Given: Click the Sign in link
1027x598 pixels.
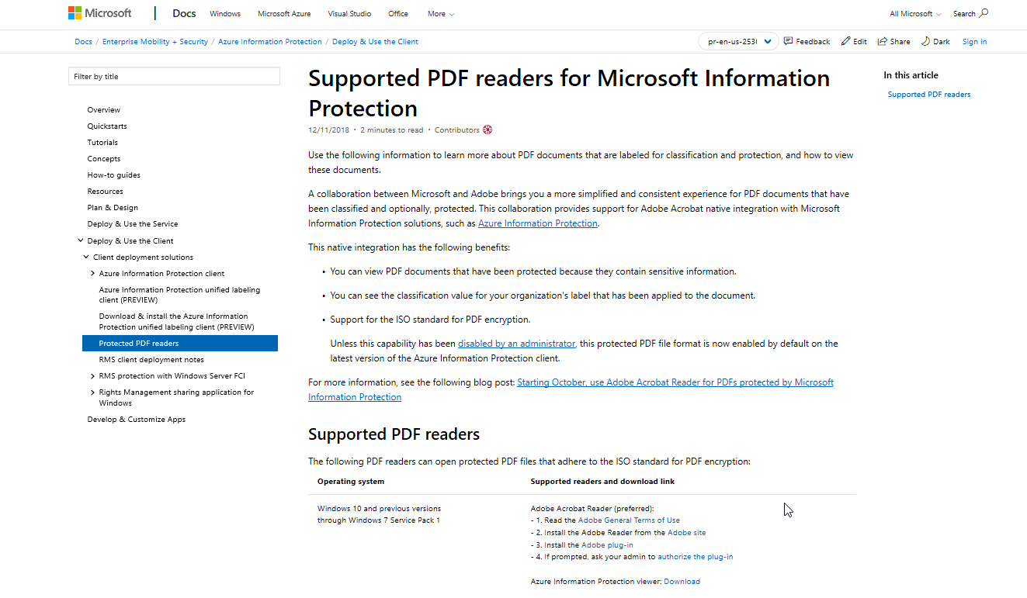Looking at the screenshot, I should coord(974,41).
